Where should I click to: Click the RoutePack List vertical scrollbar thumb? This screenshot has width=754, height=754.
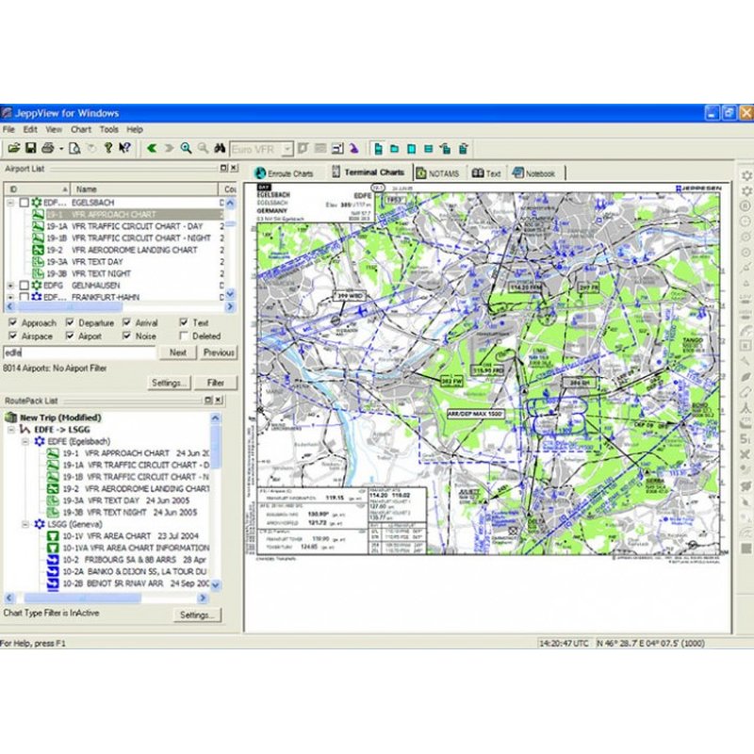[x=216, y=446]
